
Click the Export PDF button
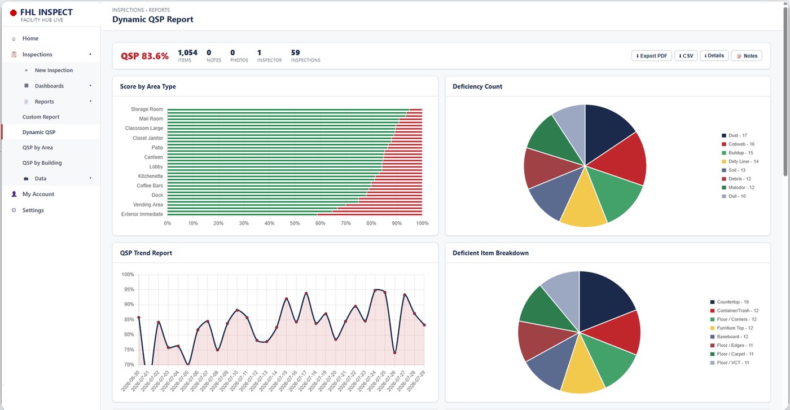click(x=652, y=56)
